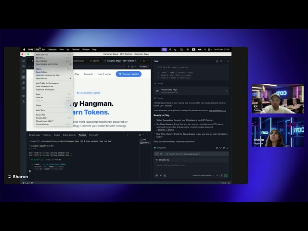This screenshot has width=308, height=231.
Task: Open the debug icon in activity bar
Action: point(24,83)
